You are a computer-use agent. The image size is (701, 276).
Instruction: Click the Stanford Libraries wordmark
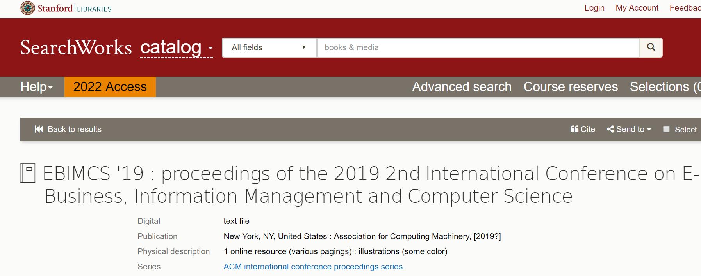pyautogui.click(x=74, y=8)
